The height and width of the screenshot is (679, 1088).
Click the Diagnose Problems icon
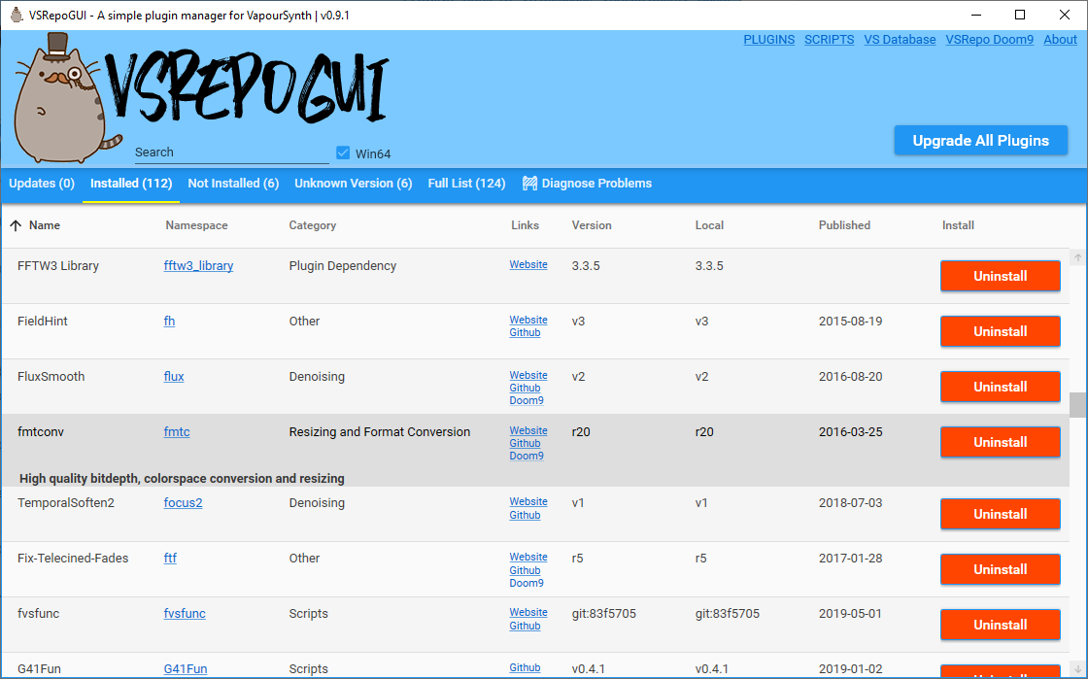point(529,183)
